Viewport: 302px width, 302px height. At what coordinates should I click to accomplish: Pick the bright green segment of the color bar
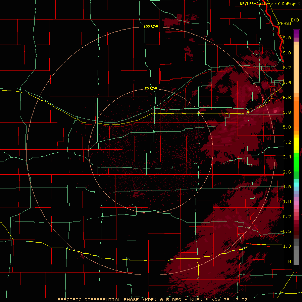pos(296,162)
